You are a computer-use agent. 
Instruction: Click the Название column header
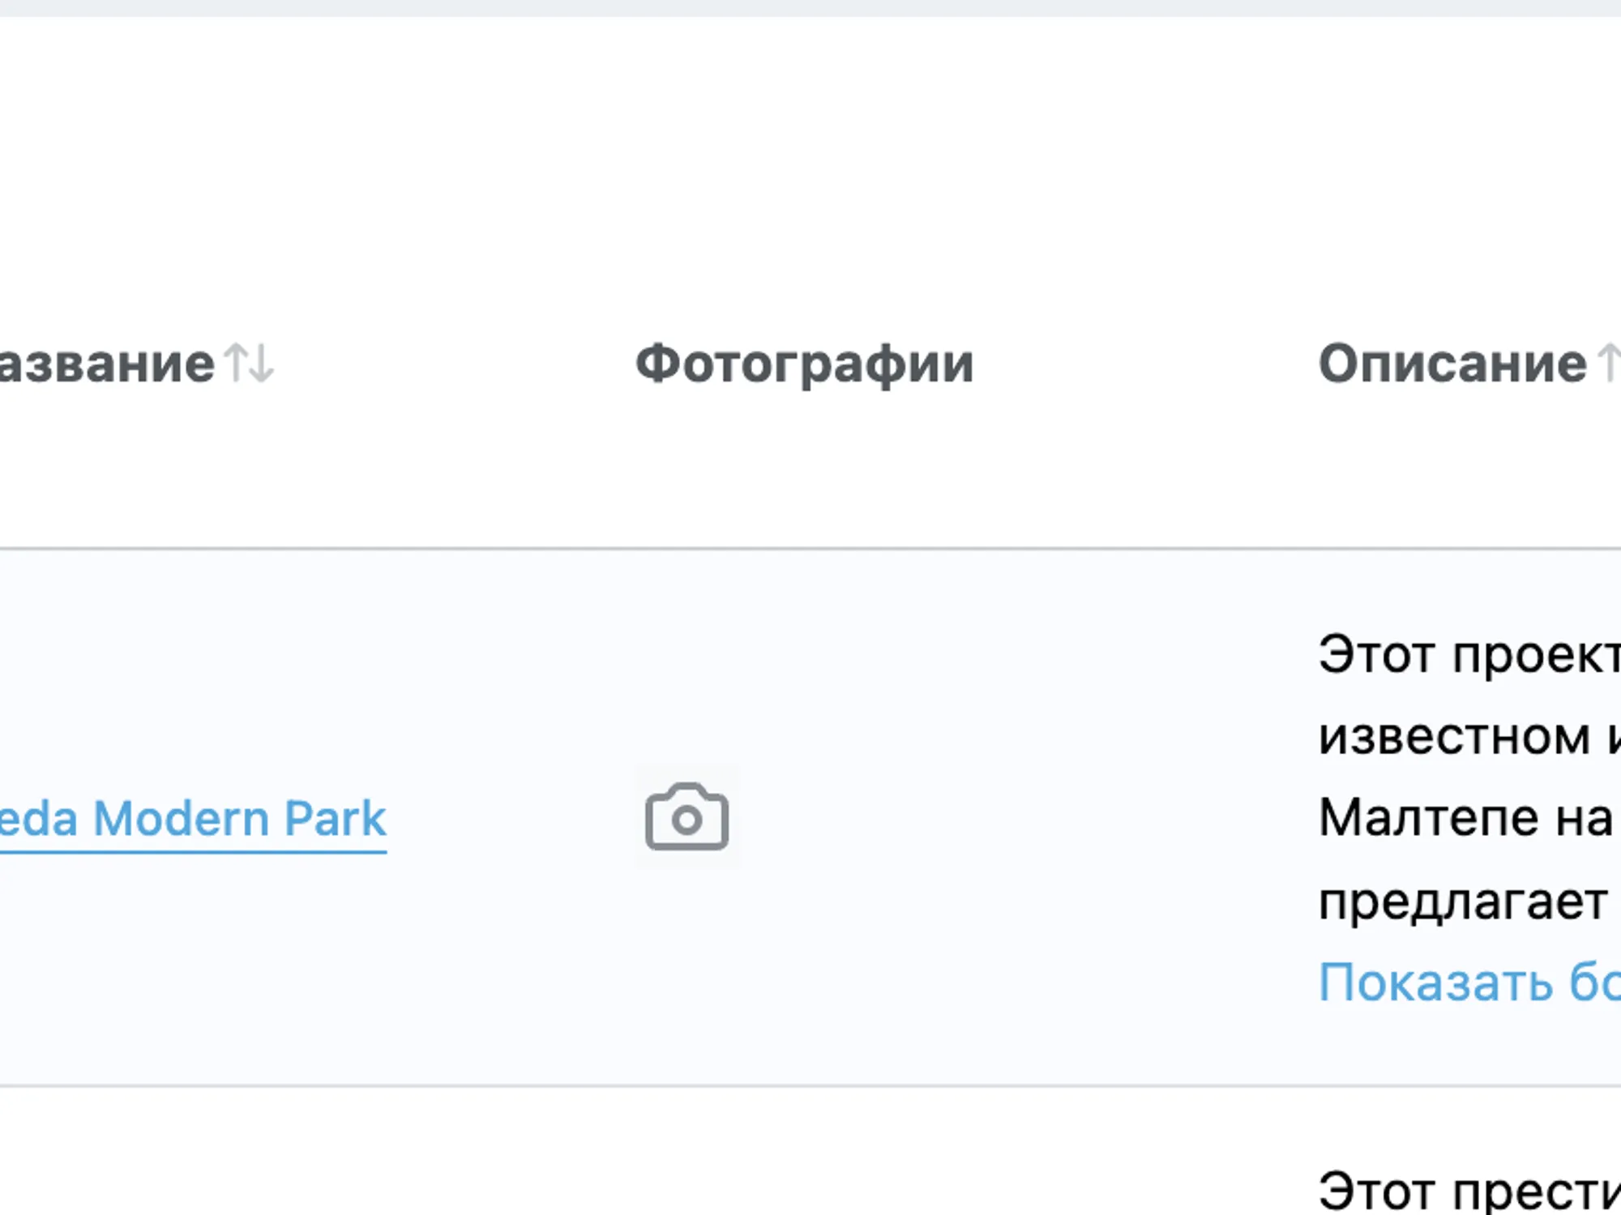(x=107, y=363)
